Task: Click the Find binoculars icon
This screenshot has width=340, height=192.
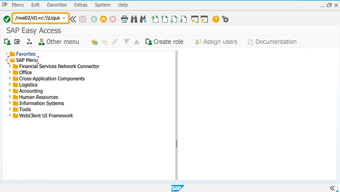Action: tap(134, 19)
